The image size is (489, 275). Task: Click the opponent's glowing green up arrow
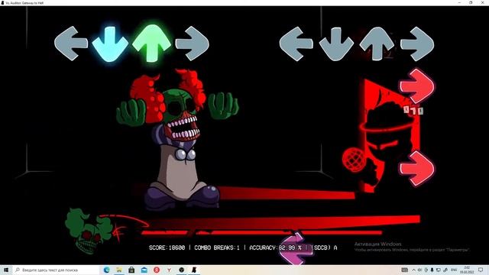pyautogui.click(x=151, y=43)
